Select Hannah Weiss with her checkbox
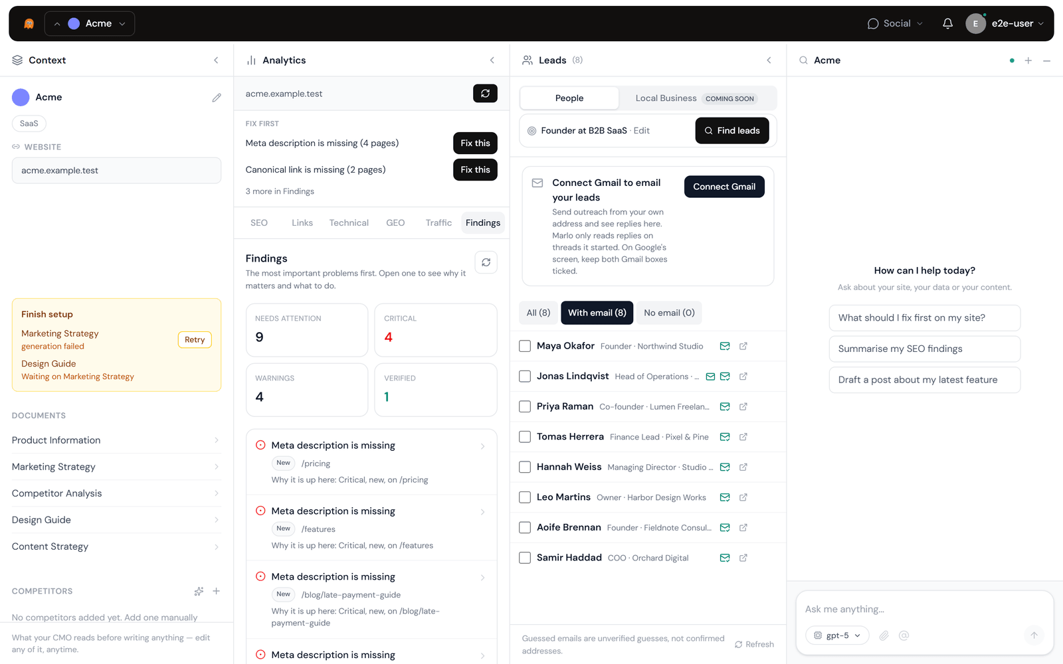The width and height of the screenshot is (1063, 664). click(525, 467)
